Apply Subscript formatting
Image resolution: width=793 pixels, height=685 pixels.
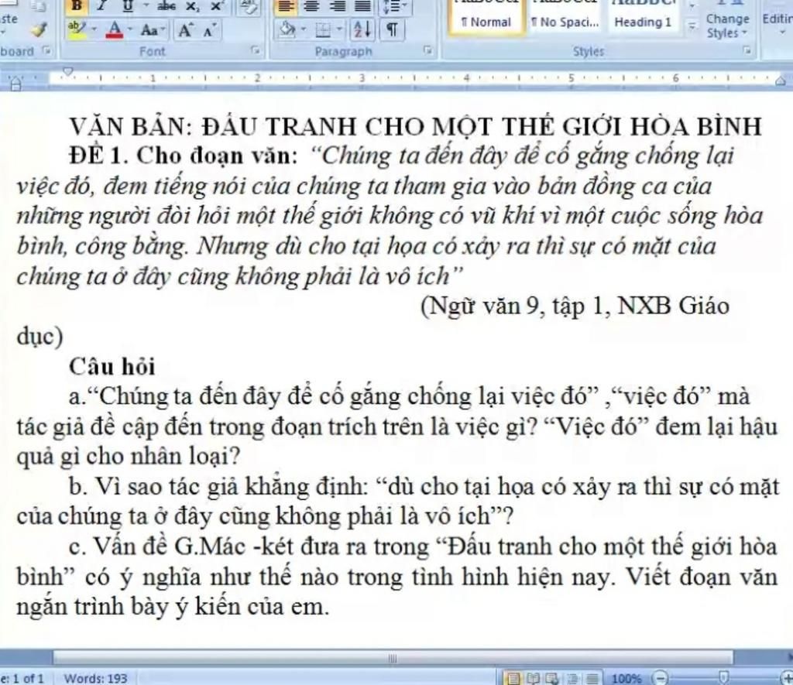click(x=192, y=5)
